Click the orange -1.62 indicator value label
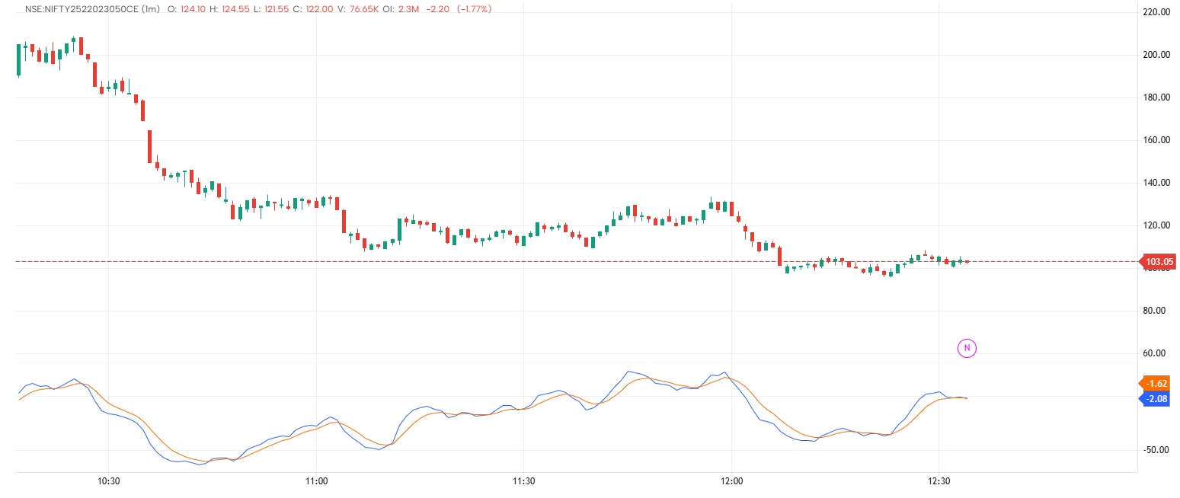This screenshot has width=1180, height=498. 1157,384
